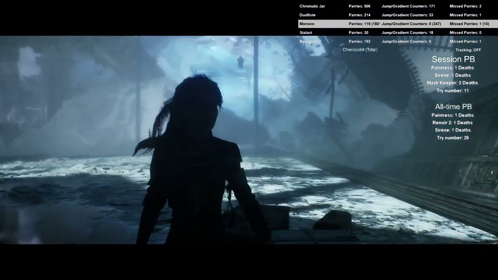Click the 'Checkpoint (Total)' label
This screenshot has width=498, height=280.
[x=360, y=50]
